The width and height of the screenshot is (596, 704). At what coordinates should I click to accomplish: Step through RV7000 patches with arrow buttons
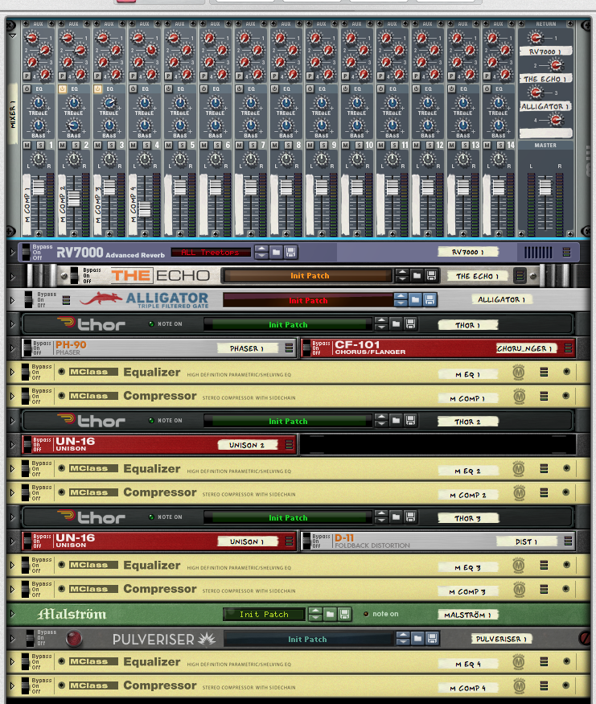tap(261, 253)
